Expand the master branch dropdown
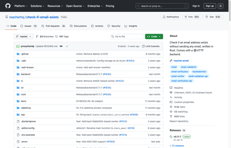Viewport: 231px width, 148px height. (x=24, y=37)
